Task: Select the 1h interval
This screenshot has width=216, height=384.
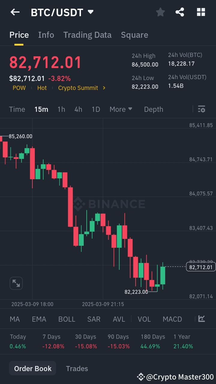Action: [x=61, y=109]
